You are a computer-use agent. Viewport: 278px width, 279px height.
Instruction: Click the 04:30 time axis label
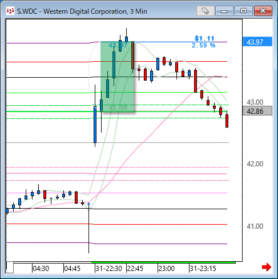point(41,269)
